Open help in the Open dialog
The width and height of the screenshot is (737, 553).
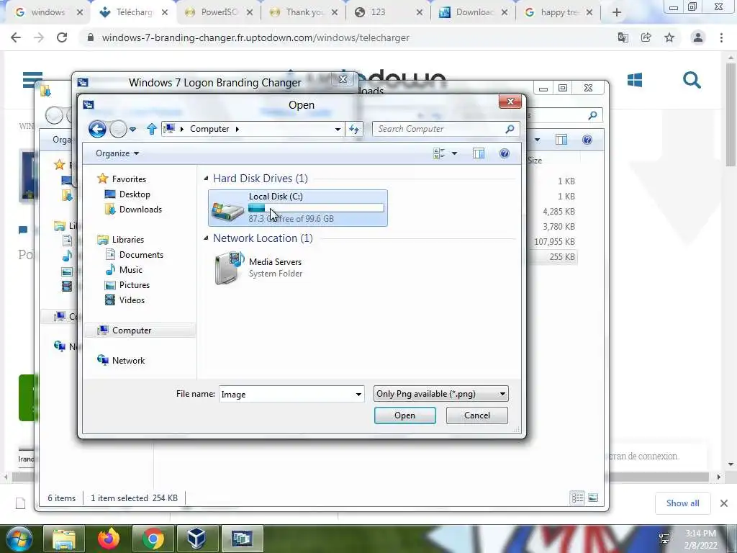click(x=505, y=153)
